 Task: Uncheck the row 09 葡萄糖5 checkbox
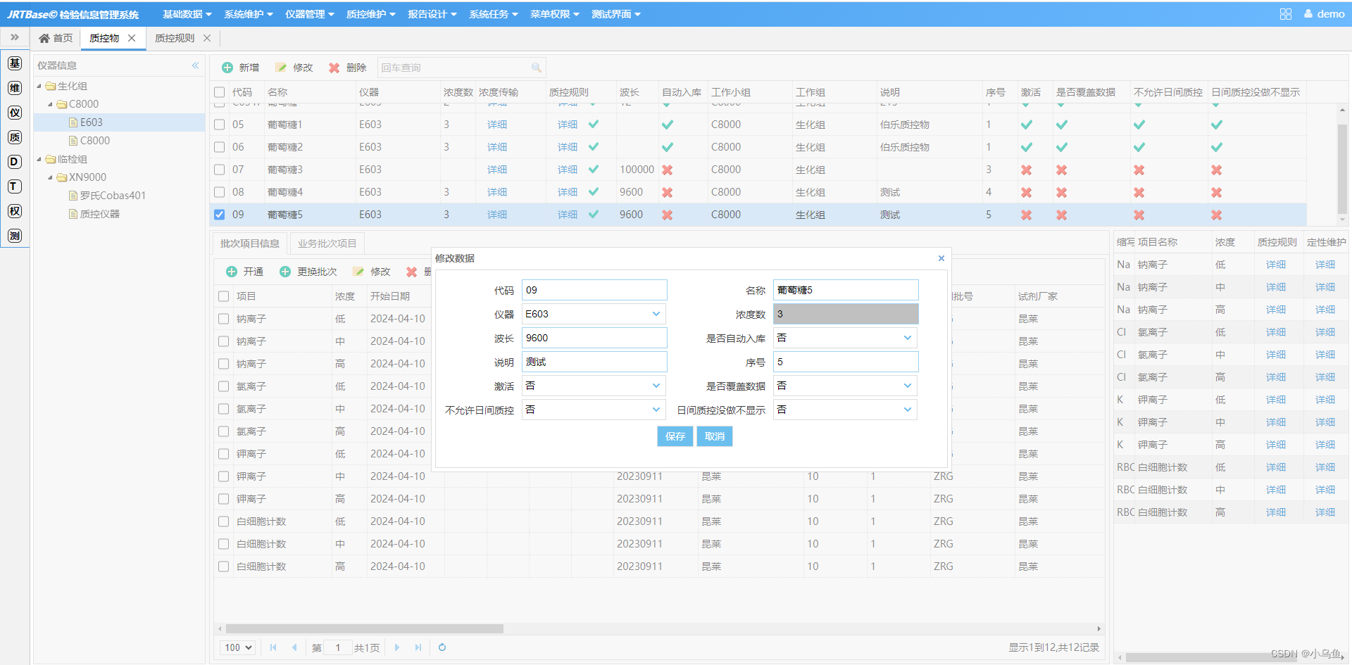220,215
